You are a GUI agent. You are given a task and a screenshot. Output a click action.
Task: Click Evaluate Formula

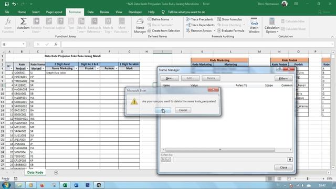pos(231,30)
